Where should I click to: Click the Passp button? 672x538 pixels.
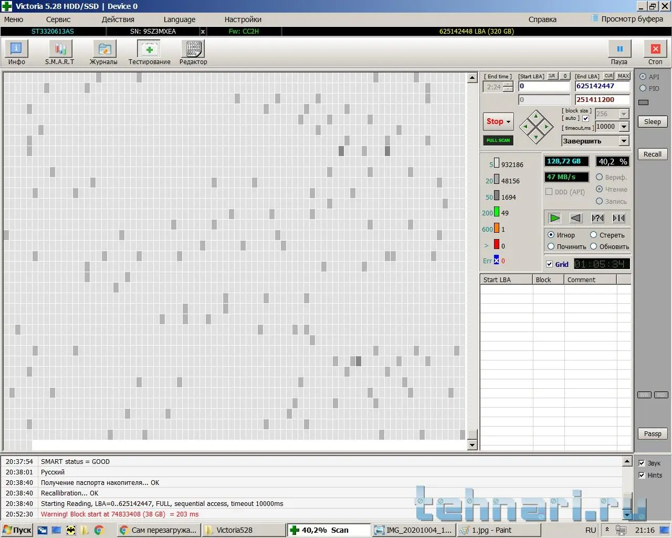[x=653, y=433]
